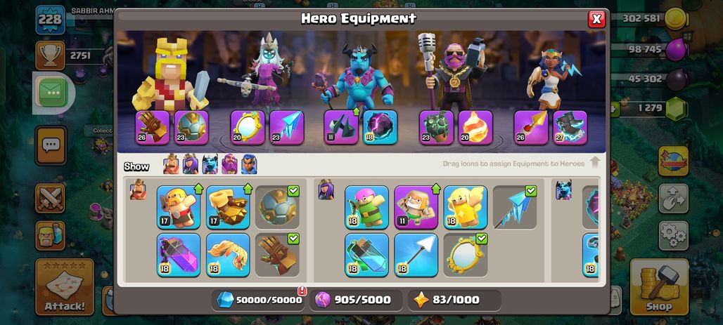Tap the Shiny Ore 50000/50000 resource bar
The height and width of the screenshot is (325, 723).
tap(259, 300)
